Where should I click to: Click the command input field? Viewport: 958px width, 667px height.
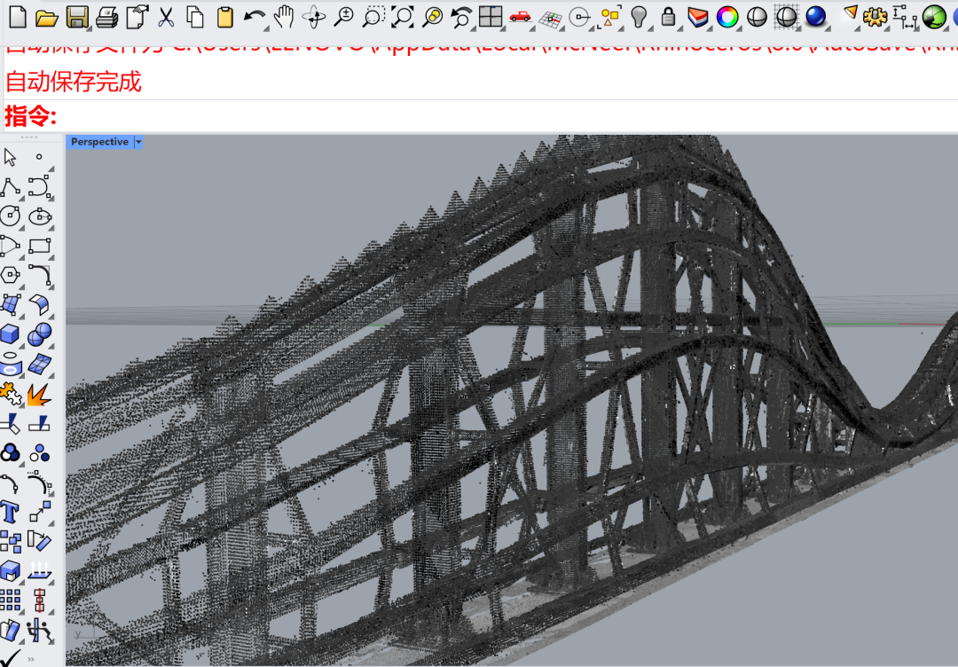pos(507,115)
